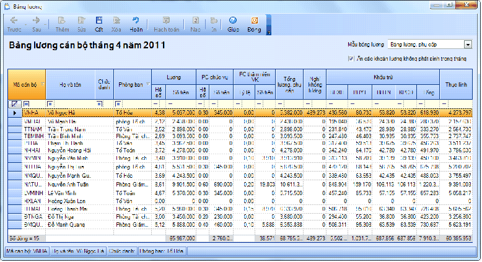Viewport: 482px width, 262px height.
Task: Select the employee name Nguyễn Thị Hoa
Action: 66,167
